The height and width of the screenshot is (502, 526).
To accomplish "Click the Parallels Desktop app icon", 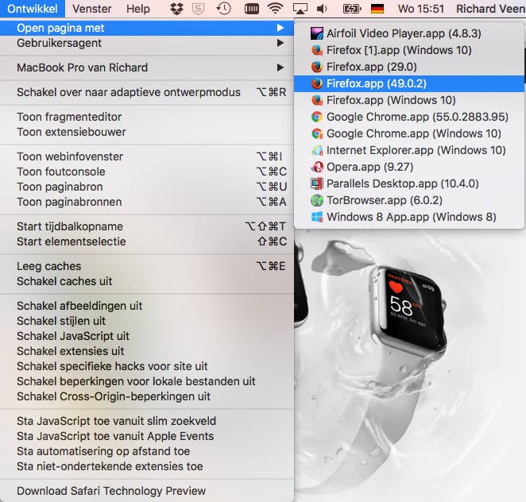I will [x=317, y=183].
